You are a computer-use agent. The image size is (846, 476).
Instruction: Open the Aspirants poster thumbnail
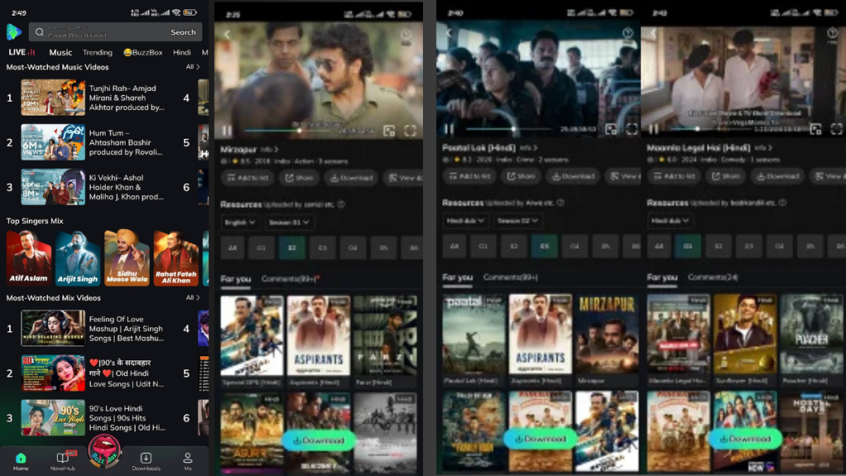319,335
